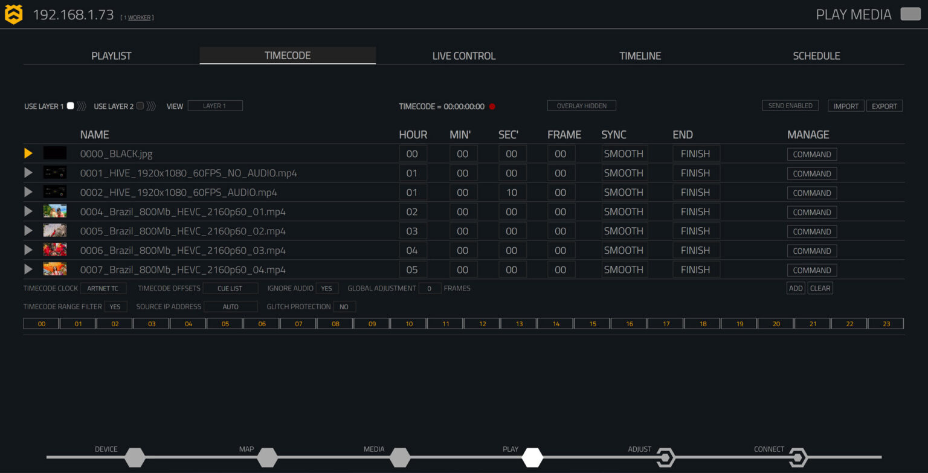The width and height of the screenshot is (928, 473).
Task: Change TIMECODE CLOCK from ARTNET TC
Action: [x=103, y=288]
